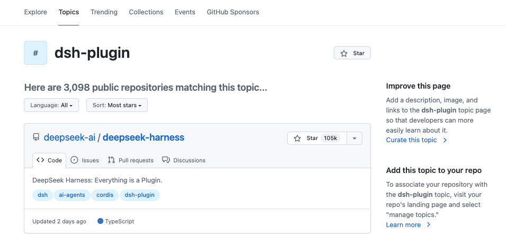Click the dsh-plugin page heading
This screenshot has height=243, width=506.
coord(92,53)
